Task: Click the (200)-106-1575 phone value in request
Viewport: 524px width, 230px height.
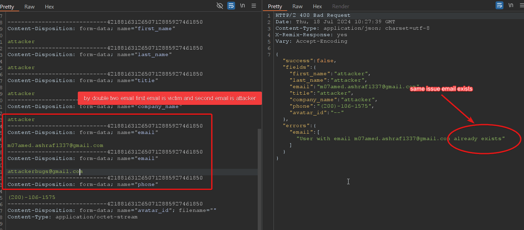Action: pos(31,198)
